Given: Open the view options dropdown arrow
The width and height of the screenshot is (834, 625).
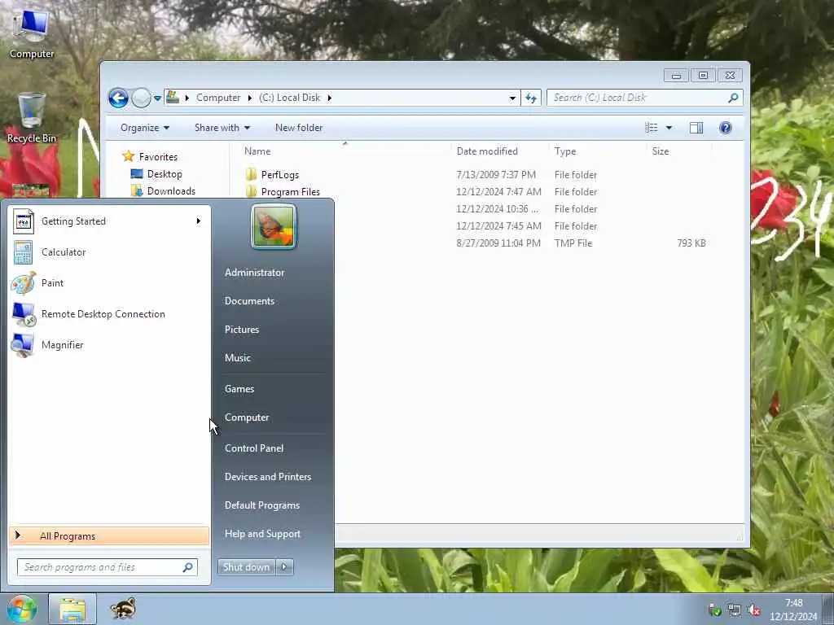Looking at the screenshot, I should point(669,128).
